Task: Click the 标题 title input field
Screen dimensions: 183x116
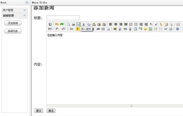Action: 63,18
